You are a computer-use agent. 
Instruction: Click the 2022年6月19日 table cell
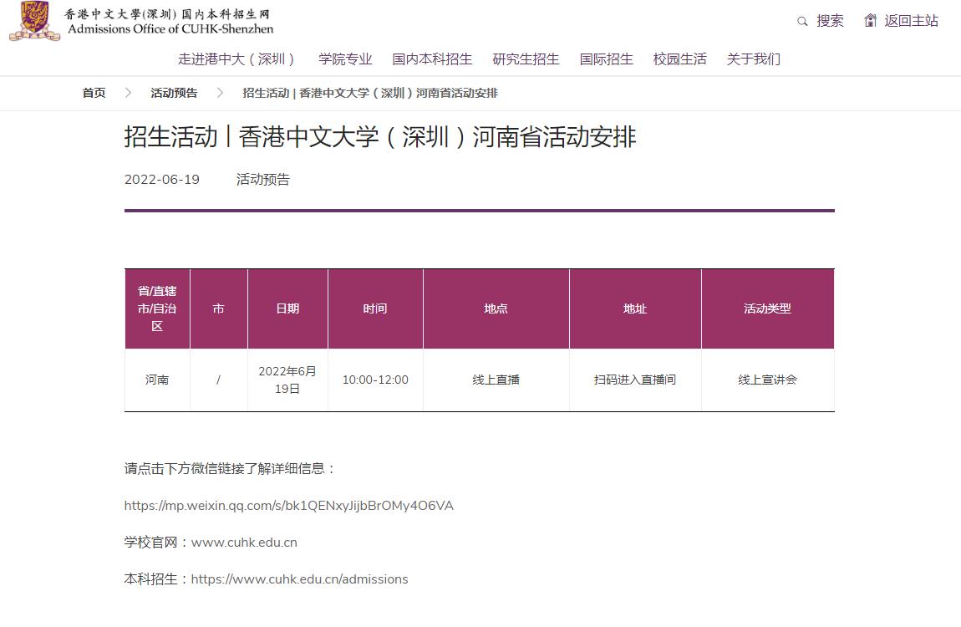(287, 380)
